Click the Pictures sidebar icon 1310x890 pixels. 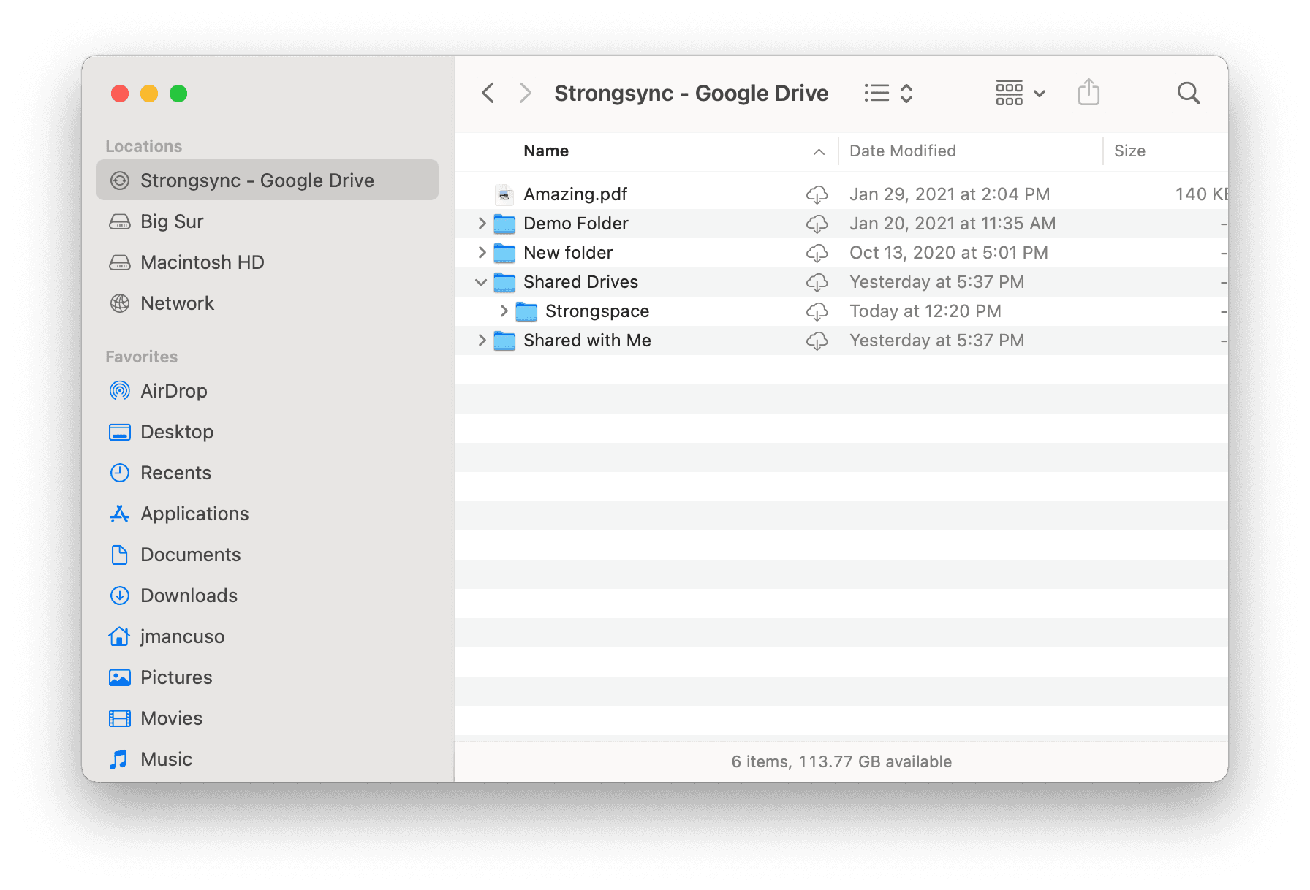(x=120, y=677)
